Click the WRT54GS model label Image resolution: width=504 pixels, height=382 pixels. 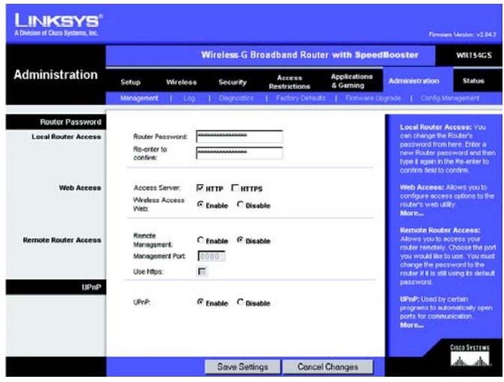click(x=474, y=55)
